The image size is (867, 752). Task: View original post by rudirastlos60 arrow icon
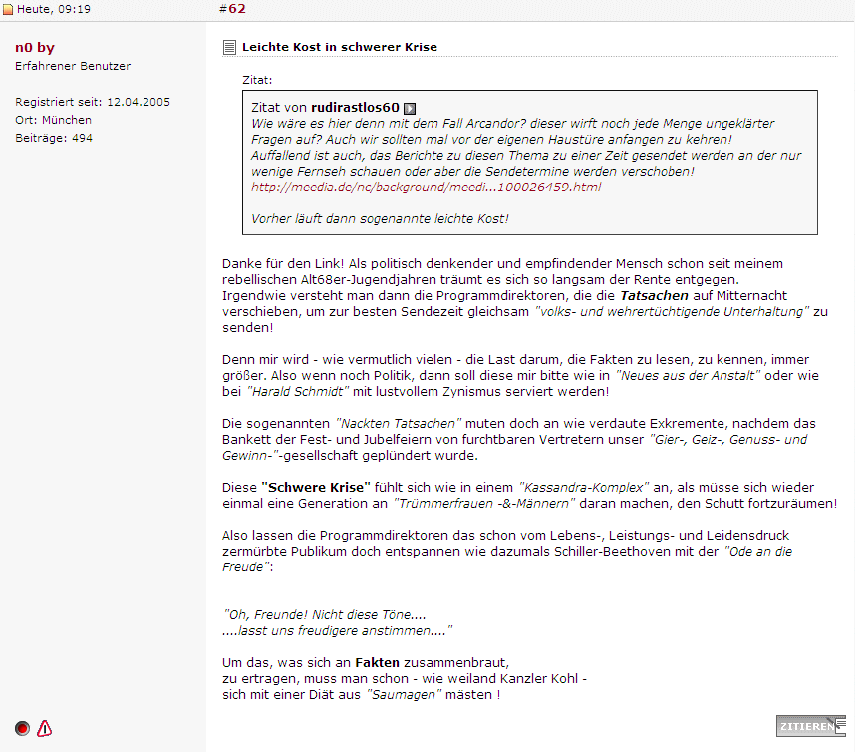click(x=410, y=108)
